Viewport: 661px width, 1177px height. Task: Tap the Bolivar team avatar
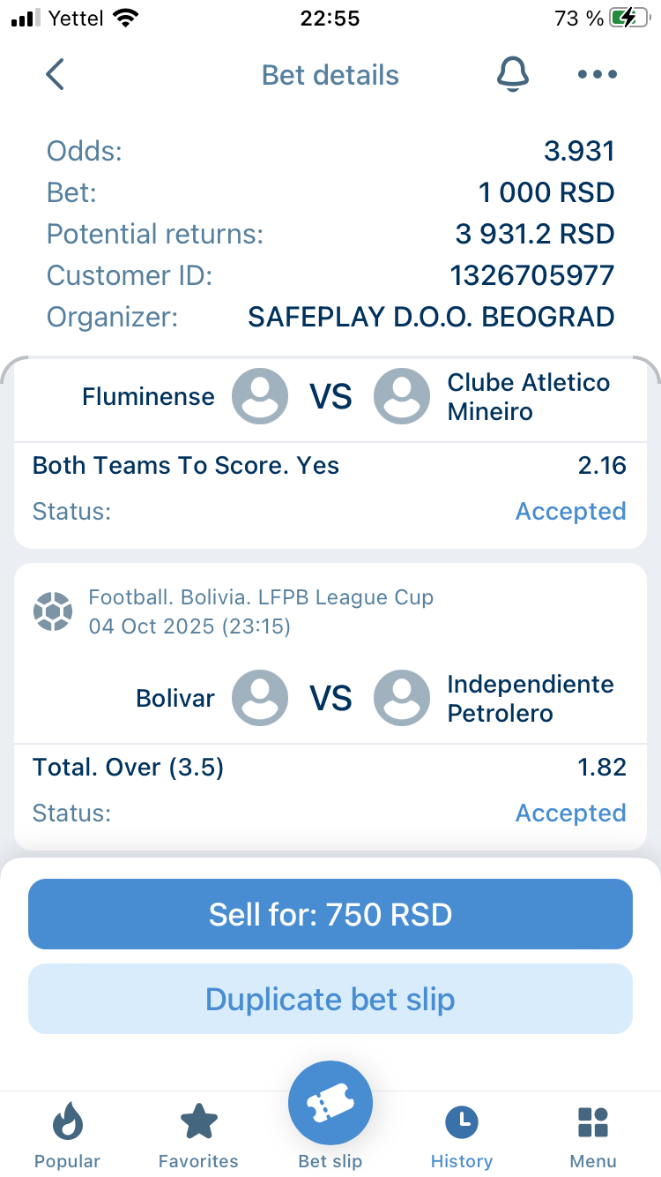coord(260,698)
